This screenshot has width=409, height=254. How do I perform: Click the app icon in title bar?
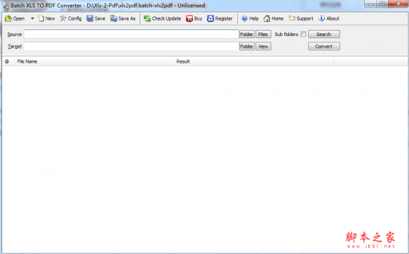click(x=5, y=5)
